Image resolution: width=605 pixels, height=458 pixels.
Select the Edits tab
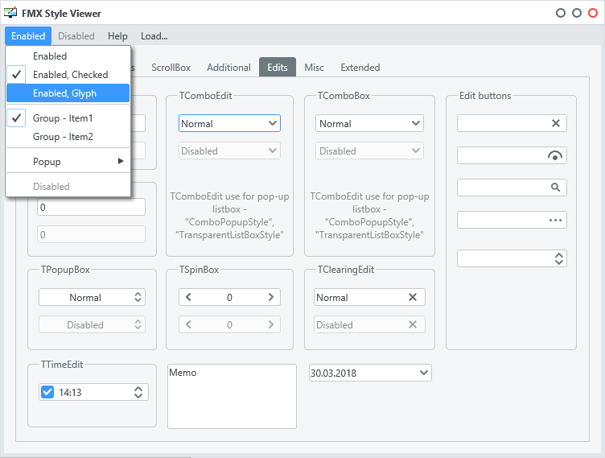(278, 67)
